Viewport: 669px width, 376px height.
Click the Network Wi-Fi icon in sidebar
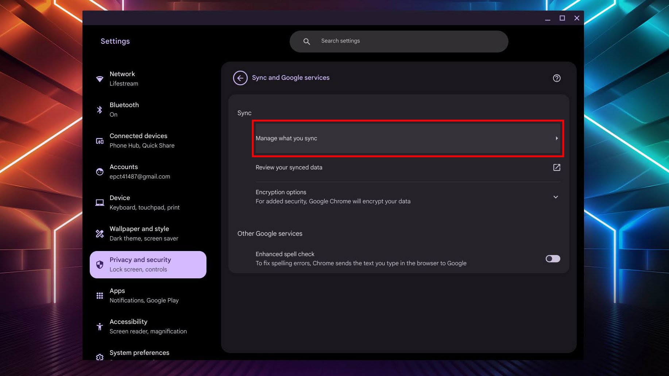coord(100,79)
